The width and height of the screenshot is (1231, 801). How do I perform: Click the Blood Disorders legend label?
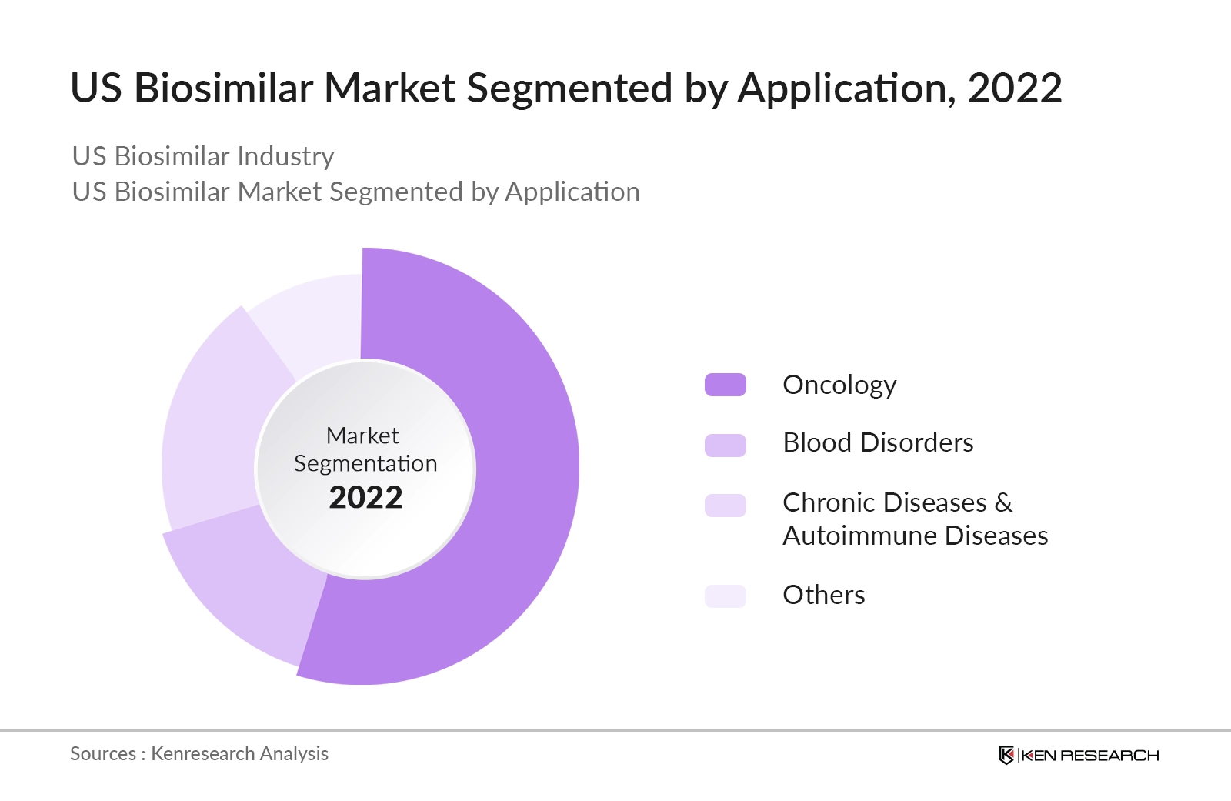[x=877, y=444]
